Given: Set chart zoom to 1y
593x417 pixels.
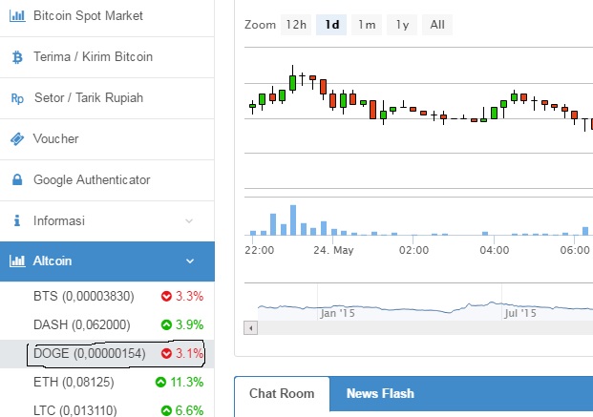Looking at the screenshot, I should pos(402,25).
